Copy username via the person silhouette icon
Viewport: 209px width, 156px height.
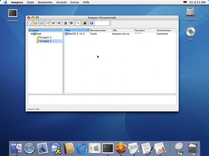pos(66,23)
